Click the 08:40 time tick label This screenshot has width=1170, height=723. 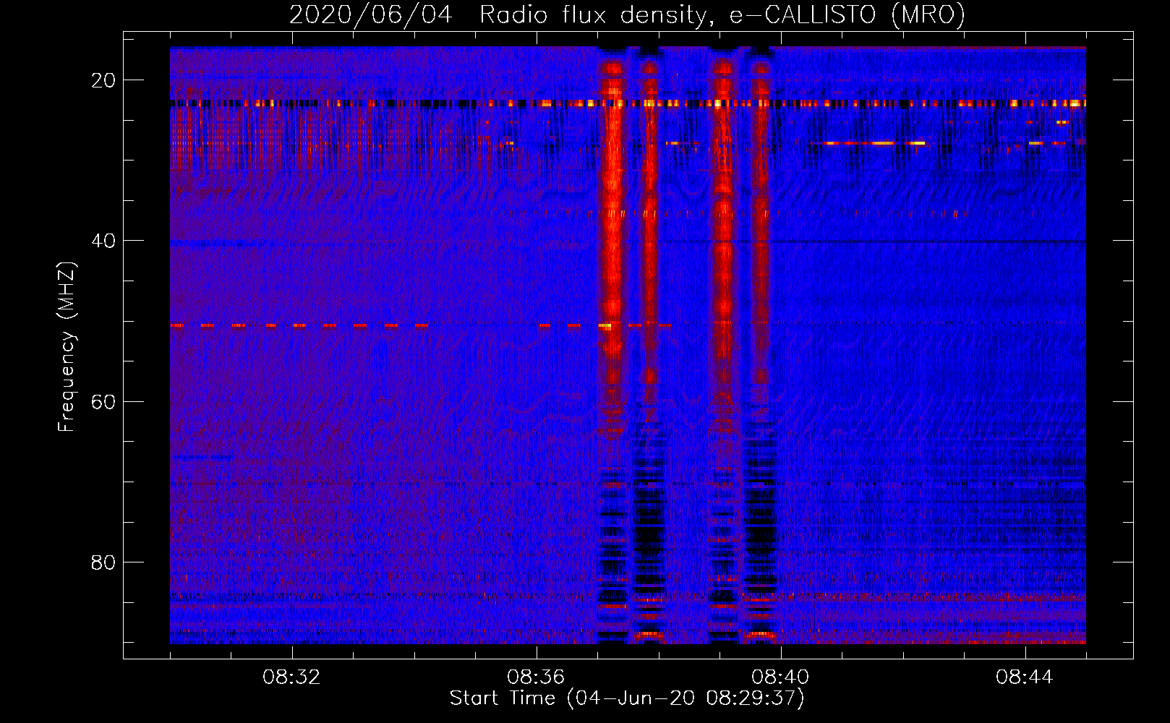tap(780, 677)
